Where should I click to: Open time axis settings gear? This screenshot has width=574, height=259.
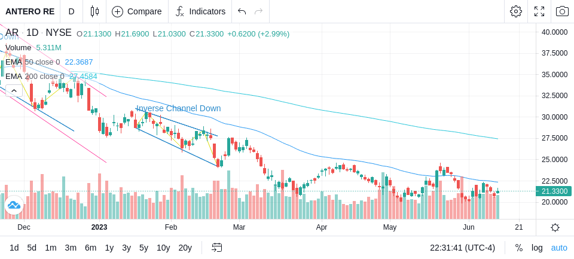555,227
